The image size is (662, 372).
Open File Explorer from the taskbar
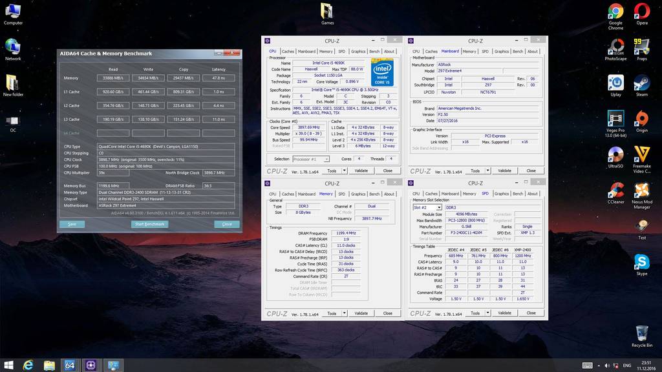pyautogui.click(x=49, y=366)
